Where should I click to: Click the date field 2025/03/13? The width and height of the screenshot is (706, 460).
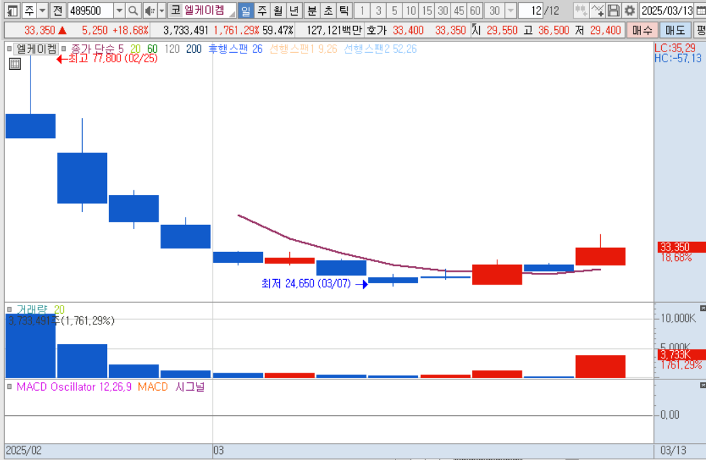pyautogui.click(x=667, y=10)
